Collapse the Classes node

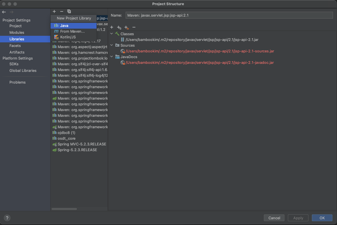point(112,33)
